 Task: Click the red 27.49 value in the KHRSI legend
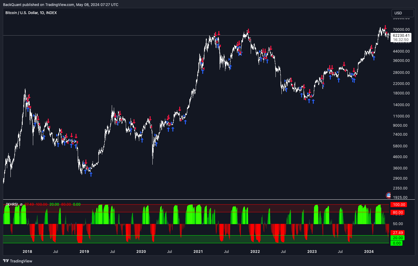[x=29, y=204]
